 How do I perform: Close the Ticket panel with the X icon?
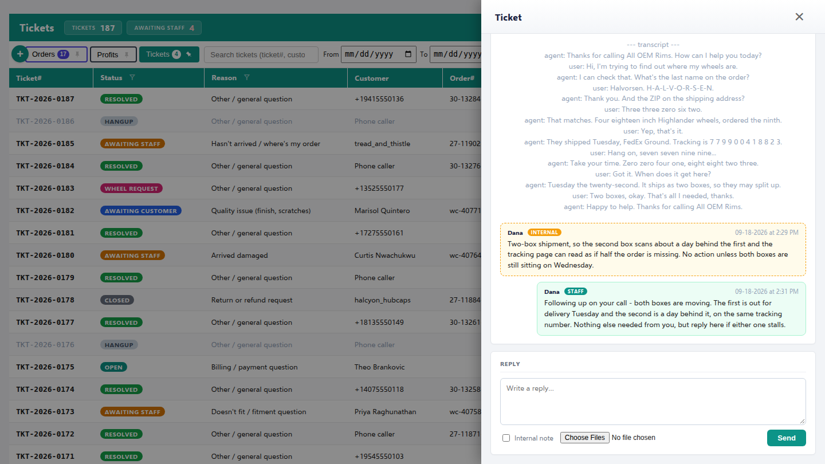[x=799, y=17]
